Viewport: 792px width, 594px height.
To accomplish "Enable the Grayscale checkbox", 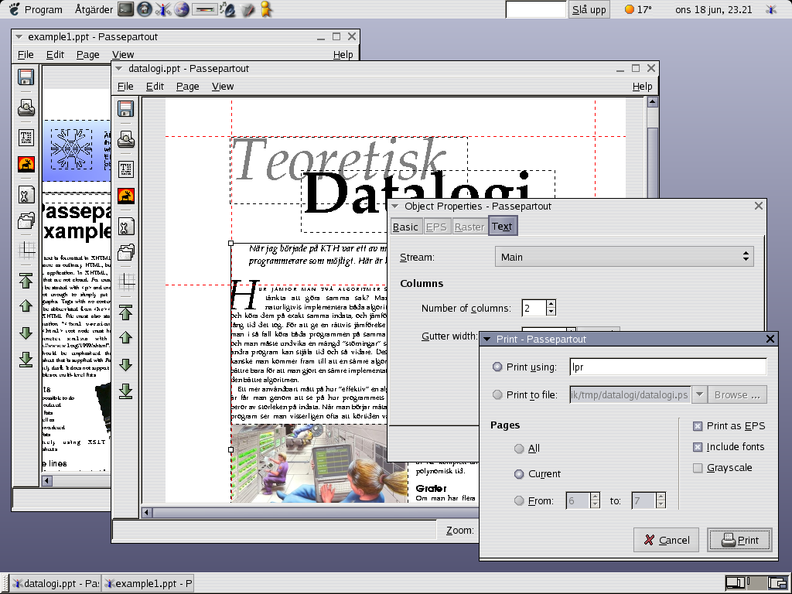I will click(x=698, y=468).
